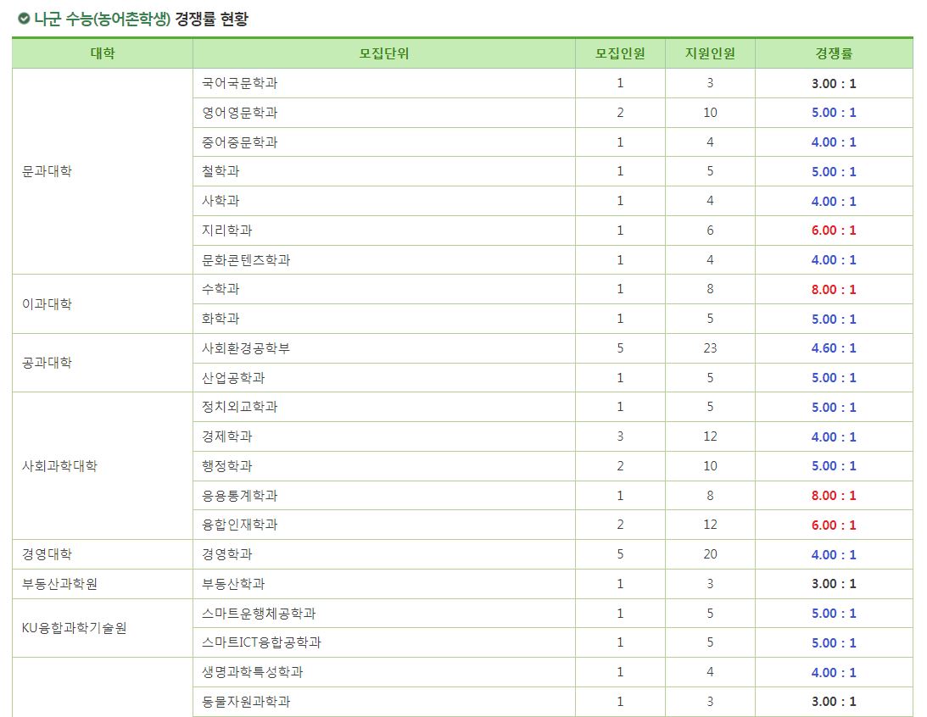Click the '철학과' department name
The width and height of the screenshot is (927, 717).
(x=221, y=171)
